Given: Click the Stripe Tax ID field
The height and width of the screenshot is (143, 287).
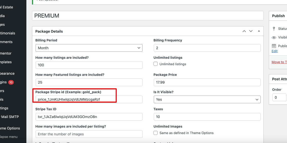Looking at the screenshot, I should (x=89, y=117).
